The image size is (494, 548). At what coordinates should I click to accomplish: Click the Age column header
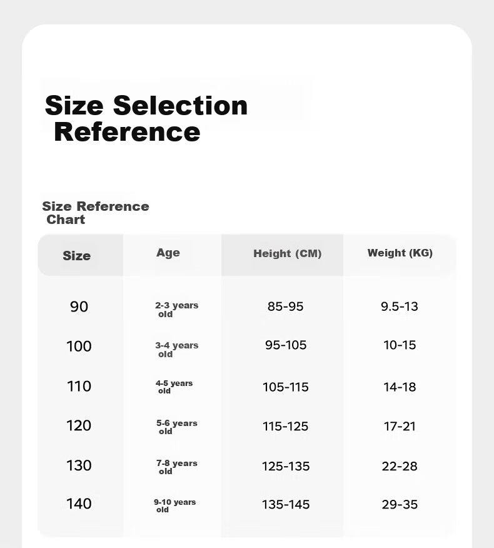point(168,253)
